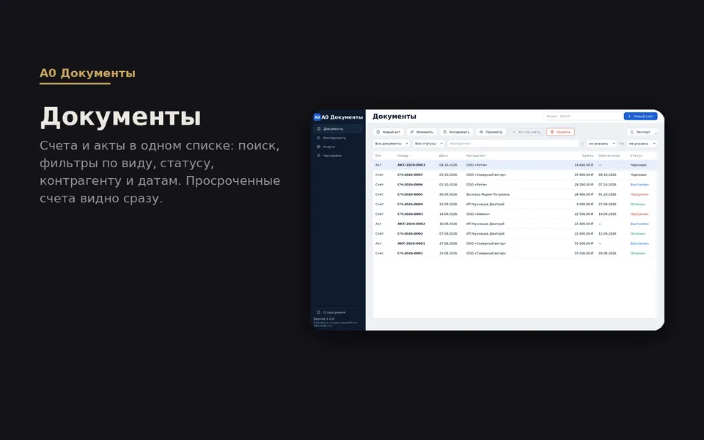
Task: Open the Настройки sidebar section
Action: coord(338,155)
